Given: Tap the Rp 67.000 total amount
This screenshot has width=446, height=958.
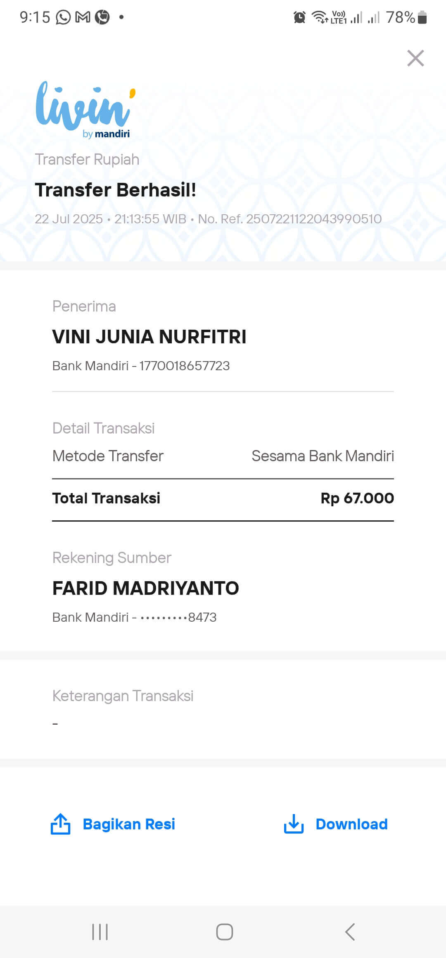Looking at the screenshot, I should click(357, 498).
